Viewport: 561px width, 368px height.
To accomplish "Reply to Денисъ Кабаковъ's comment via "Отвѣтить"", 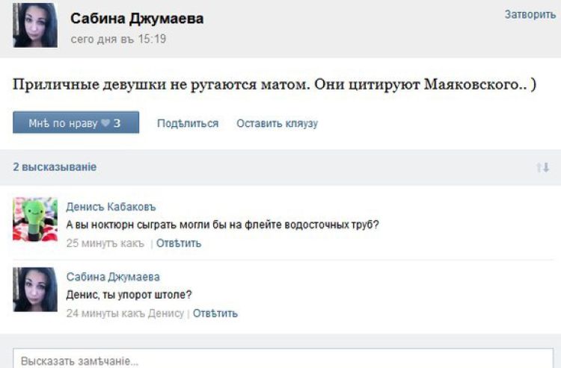I will (179, 243).
